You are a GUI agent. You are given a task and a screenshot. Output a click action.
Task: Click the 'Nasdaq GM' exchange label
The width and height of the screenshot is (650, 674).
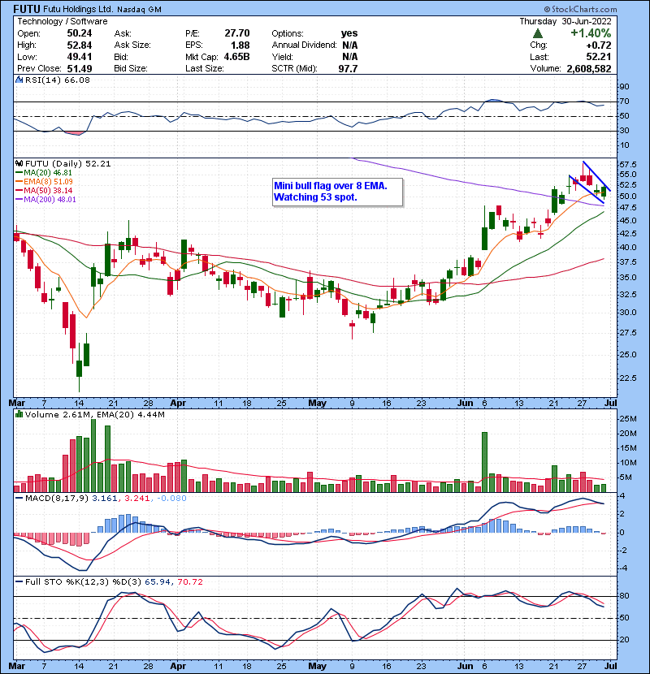tap(140, 10)
